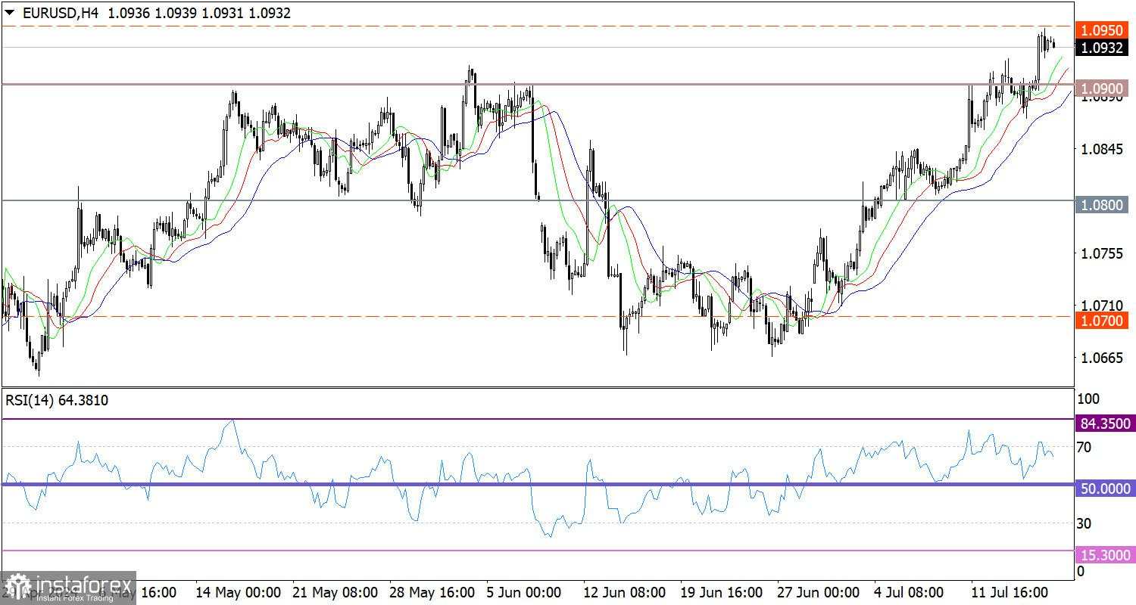The height and width of the screenshot is (605, 1136).
Task: Click the 1.0710 price axis value
Action: click(x=1102, y=306)
